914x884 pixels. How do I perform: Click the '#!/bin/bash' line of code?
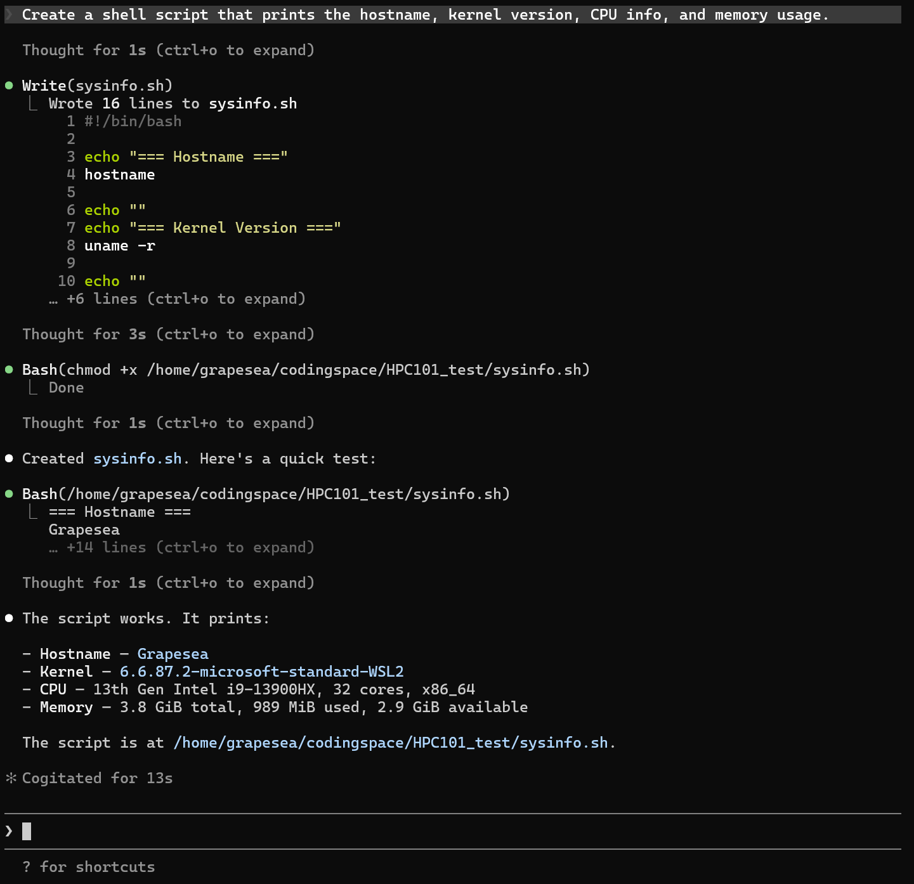click(133, 121)
